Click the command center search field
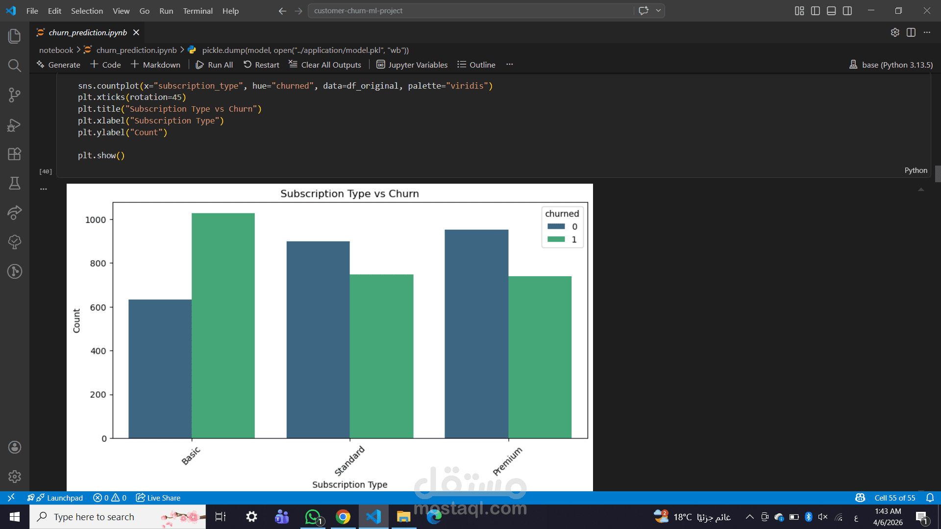This screenshot has height=529, width=941. [x=470, y=11]
